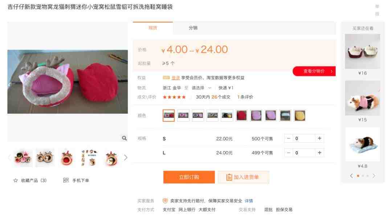Open the guinea pig ¥15 recommended product thumbnail
The image size is (392, 221).
point(363,98)
